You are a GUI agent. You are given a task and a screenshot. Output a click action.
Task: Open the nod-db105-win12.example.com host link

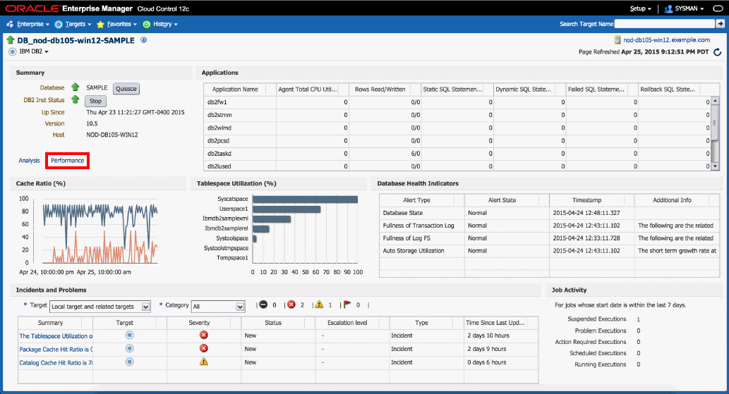point(666,40)
